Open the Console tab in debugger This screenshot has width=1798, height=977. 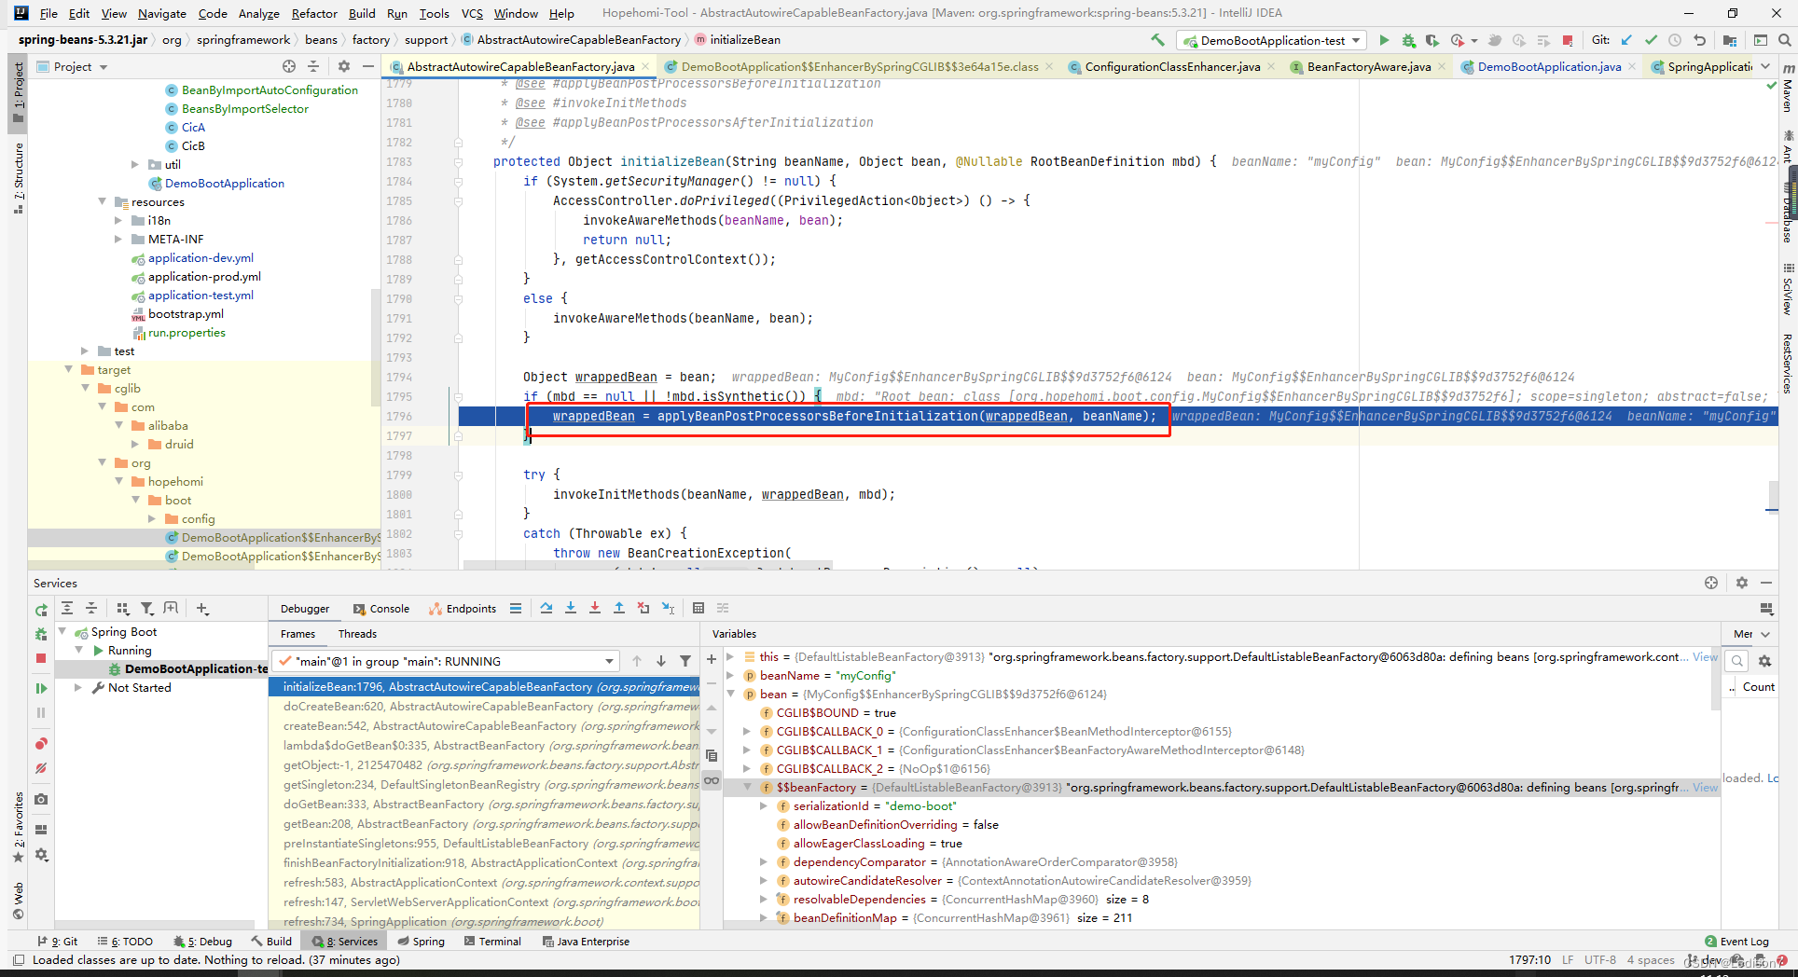point(381,609)
